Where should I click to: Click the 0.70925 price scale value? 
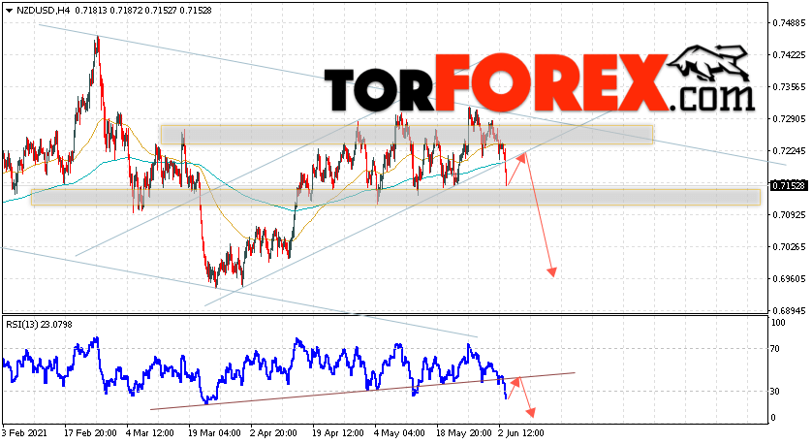pos(789,214)
